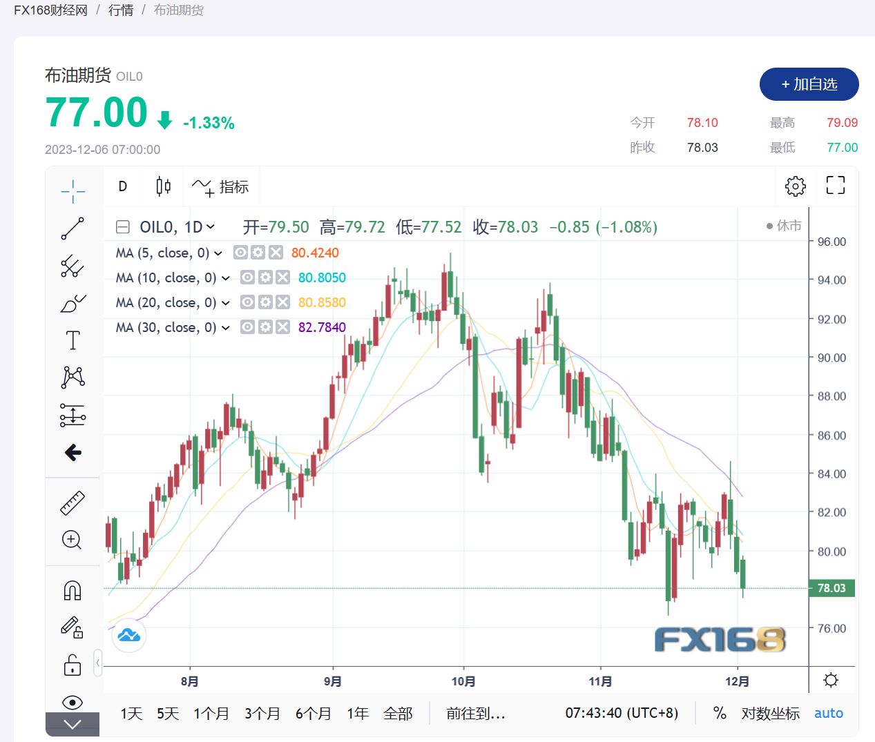Viewport: 875px width, 742px height.
Task: Expand the left toolbar bottom chevron
Action: click(x=73, y=724)
